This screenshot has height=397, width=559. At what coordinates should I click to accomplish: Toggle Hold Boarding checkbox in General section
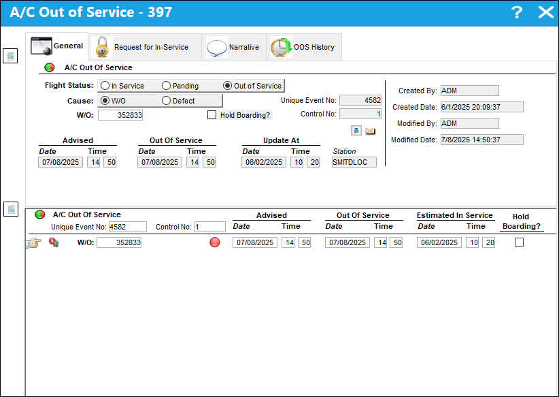pos(211,115)
